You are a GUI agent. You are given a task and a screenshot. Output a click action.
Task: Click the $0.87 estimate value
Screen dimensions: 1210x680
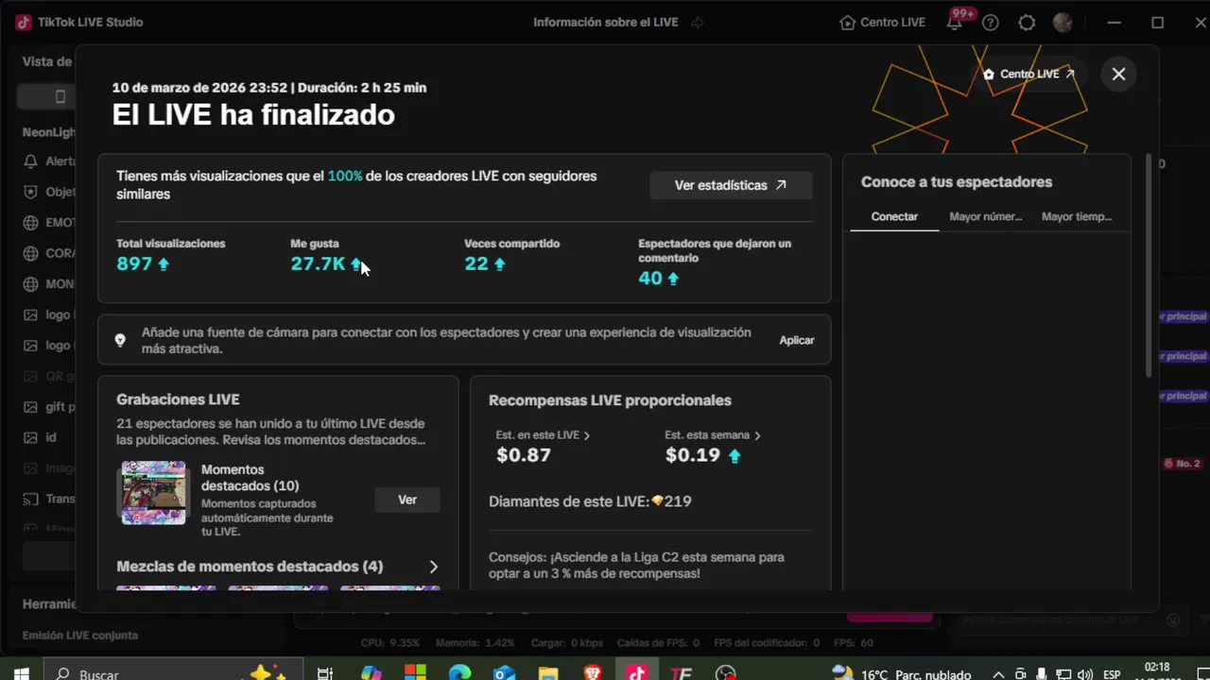tap(524, 455)
